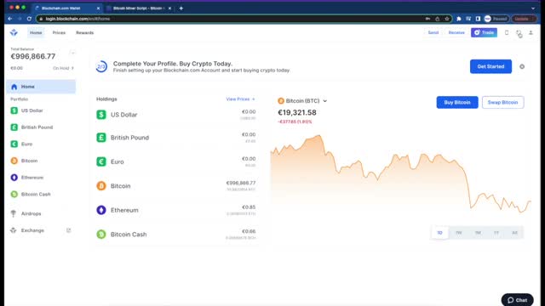Click British Pound icon in Holdings list
Viewport: 545px width, 306px height.
pos(101,138)
